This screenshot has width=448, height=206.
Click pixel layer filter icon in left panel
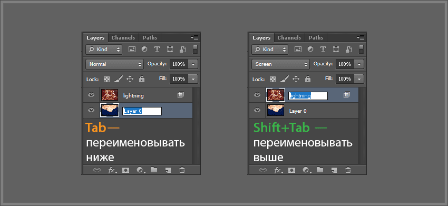[x=132, y=49]
